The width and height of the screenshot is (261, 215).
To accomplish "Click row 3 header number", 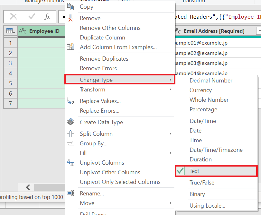I will tap(11, 63).
